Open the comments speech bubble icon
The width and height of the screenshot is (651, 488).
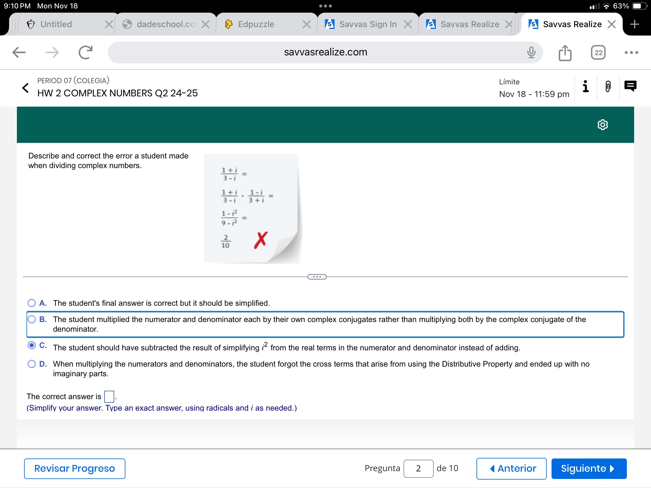630,86
